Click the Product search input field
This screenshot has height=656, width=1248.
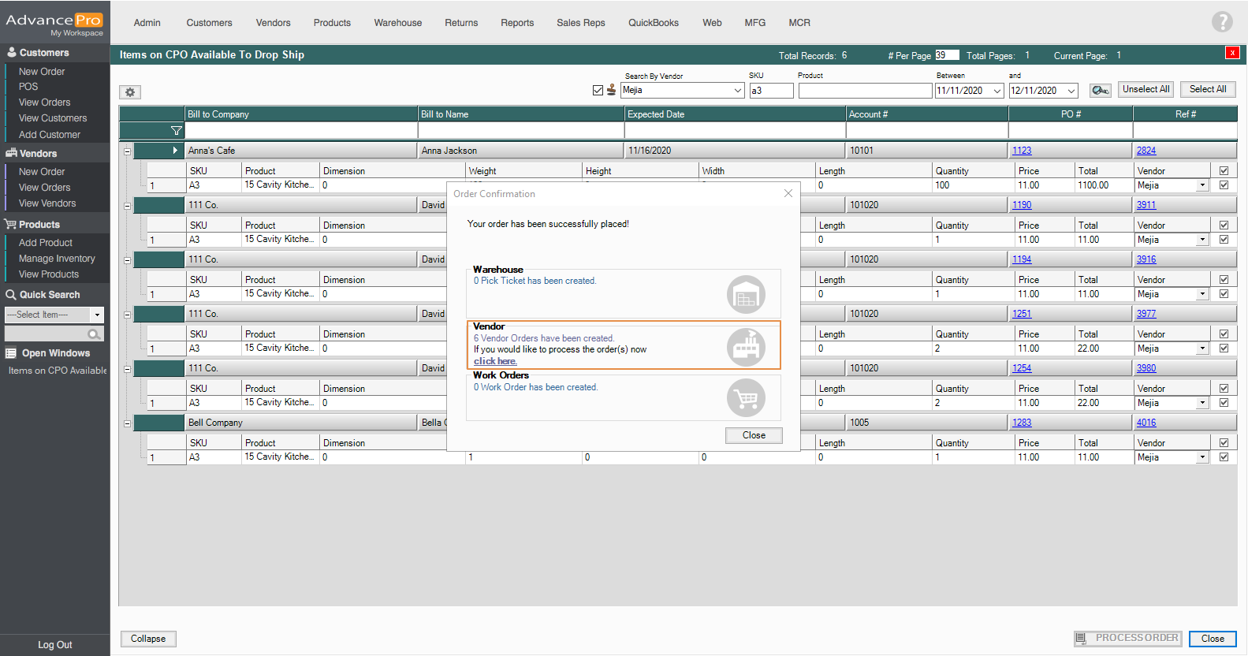(864, 91)
